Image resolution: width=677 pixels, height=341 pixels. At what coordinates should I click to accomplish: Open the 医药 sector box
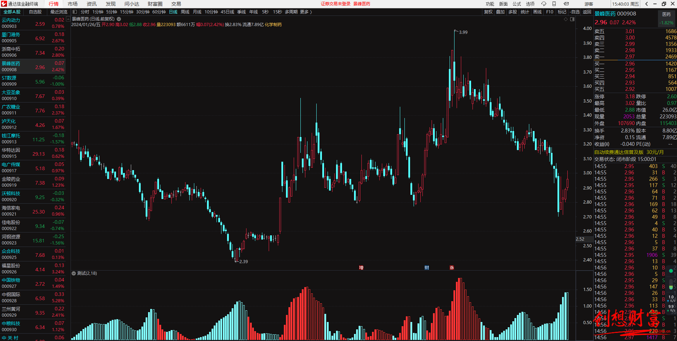[666, 18]
